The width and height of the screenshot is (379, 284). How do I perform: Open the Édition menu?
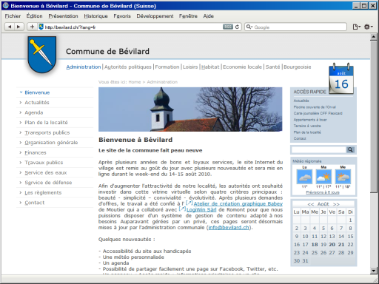click(35, 16)
